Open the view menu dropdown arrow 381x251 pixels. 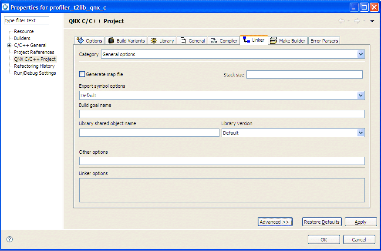(x=372, y=21)
